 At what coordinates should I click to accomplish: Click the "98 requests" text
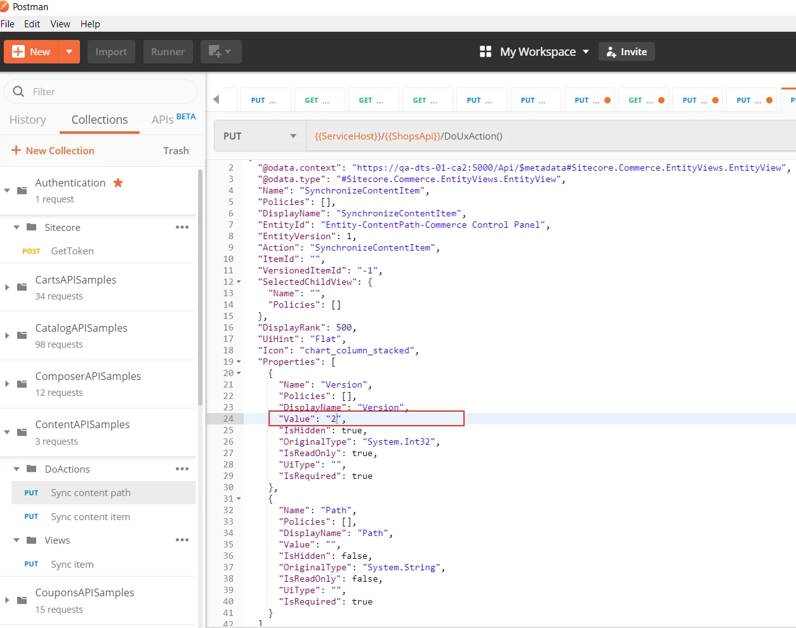(x=59, y=344)
